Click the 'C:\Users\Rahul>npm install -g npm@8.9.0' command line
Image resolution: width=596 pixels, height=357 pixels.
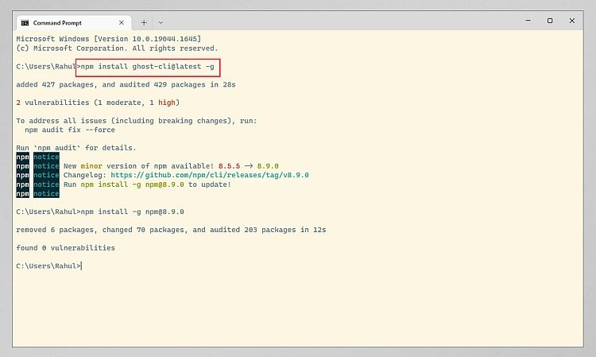click(100, 211)
